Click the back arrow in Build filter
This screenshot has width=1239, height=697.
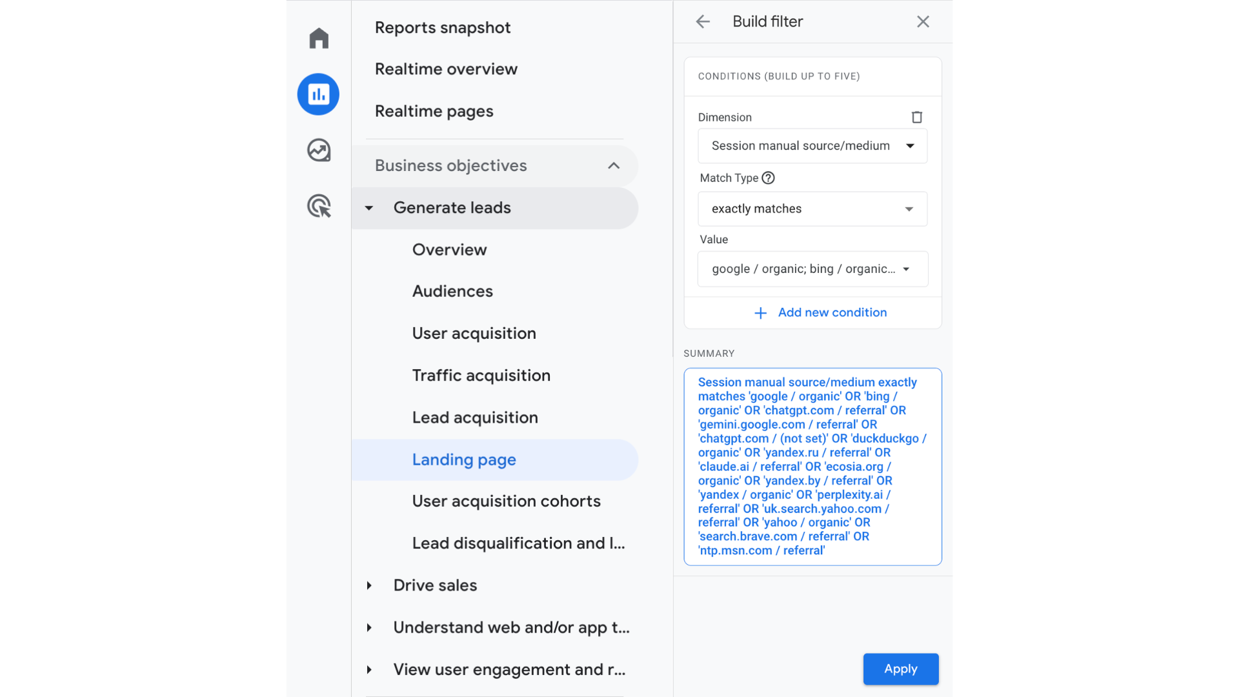tap(703, 21)
